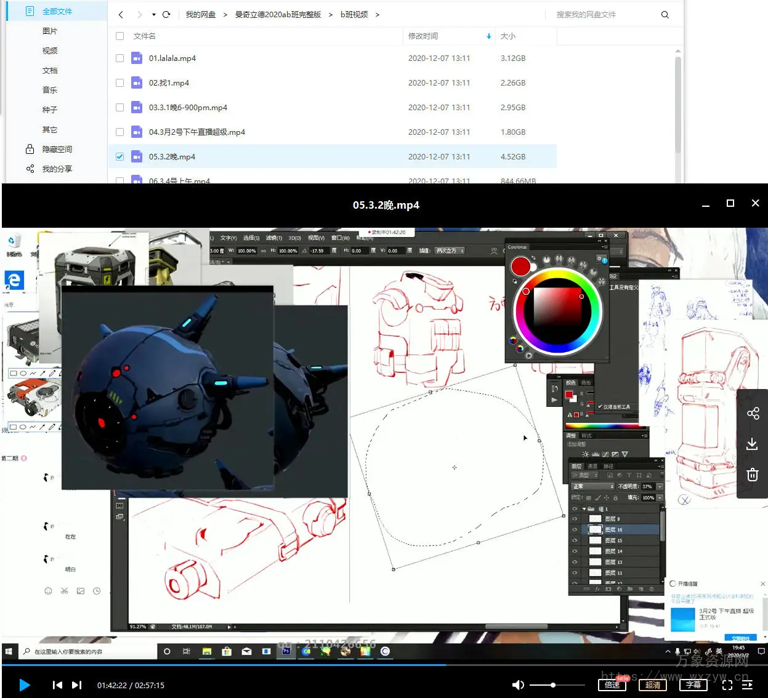Delete the video using the trash icon

[x=753, y=475]
